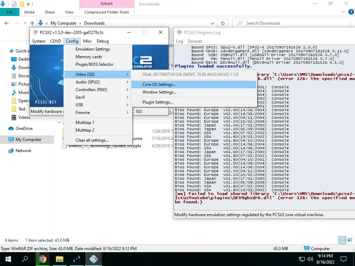Click My Computer in address breadcrumb
This screenshot has height=266, width=355.
click(63, 23)
